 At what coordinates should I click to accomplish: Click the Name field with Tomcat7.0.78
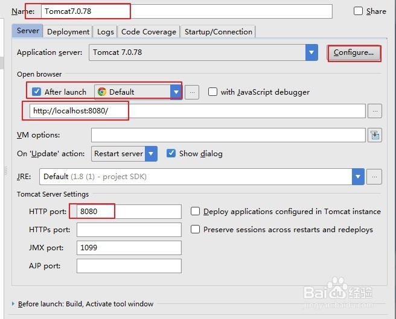pyautogui.click(x=187, y=11)
